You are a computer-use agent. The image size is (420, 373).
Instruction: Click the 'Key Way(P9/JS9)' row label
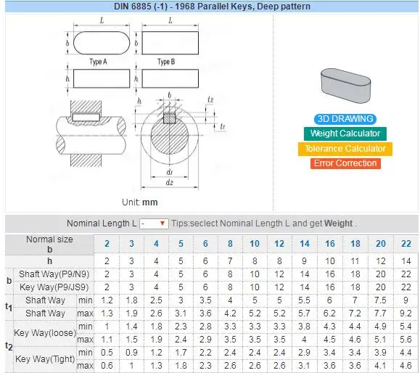(x=54, y=287)
